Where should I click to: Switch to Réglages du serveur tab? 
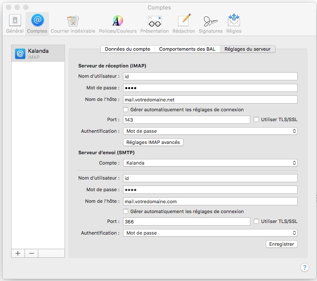247,49
